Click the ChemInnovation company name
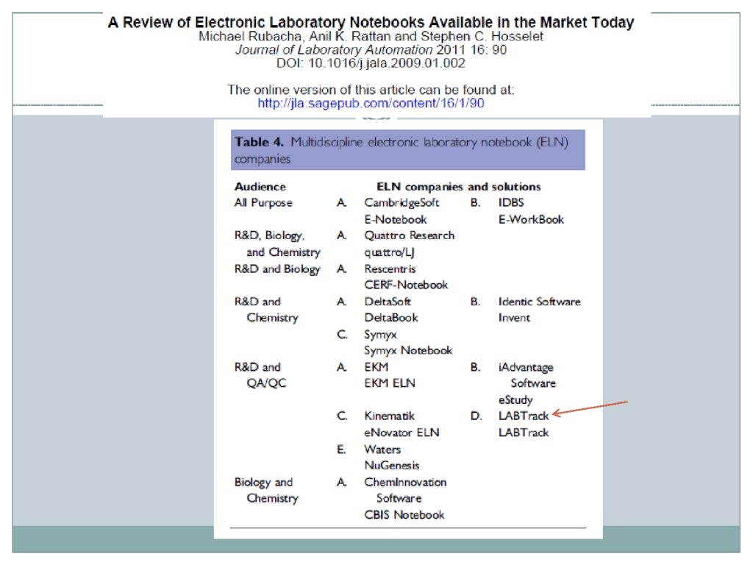 [405, 482]
